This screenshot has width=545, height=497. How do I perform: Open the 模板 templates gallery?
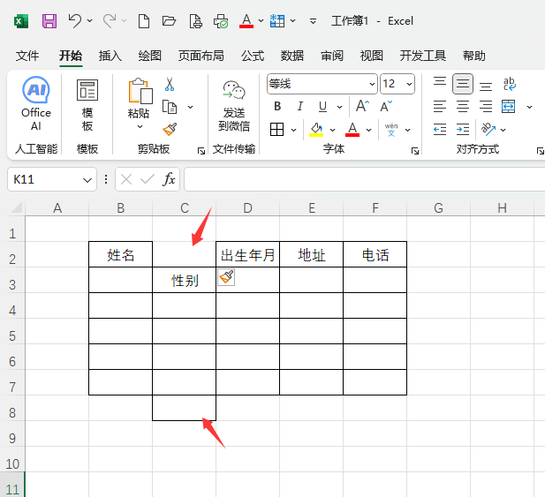pos(87,105)
